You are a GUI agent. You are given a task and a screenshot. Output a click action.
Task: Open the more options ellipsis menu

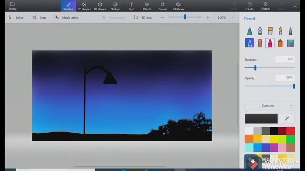[234, 18]
